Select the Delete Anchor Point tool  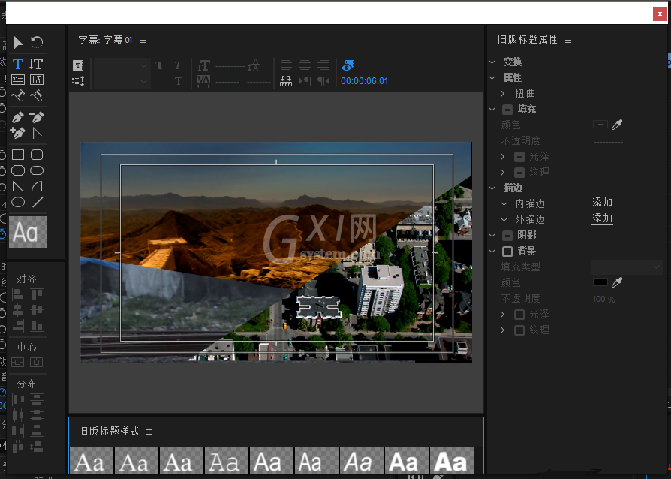pyautogui.click(x=36, y=117)
